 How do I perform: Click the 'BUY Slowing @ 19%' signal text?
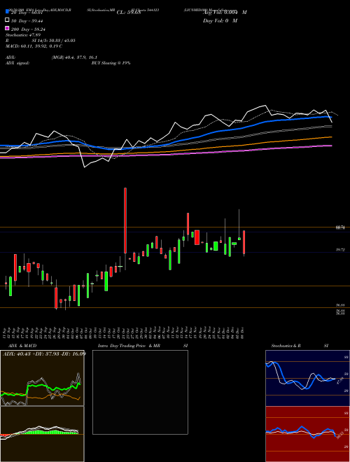pos(111,63)
